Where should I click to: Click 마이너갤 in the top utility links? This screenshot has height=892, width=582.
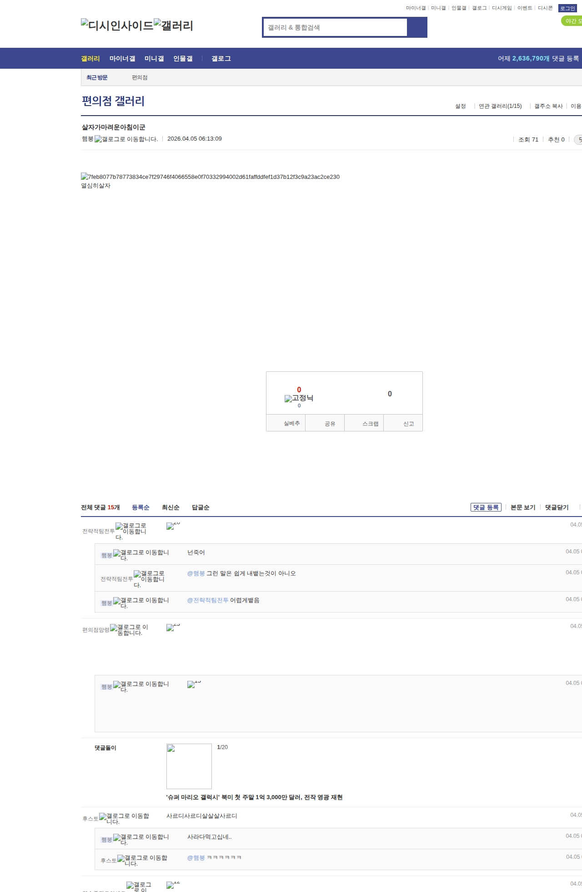[x=416, y=8]
